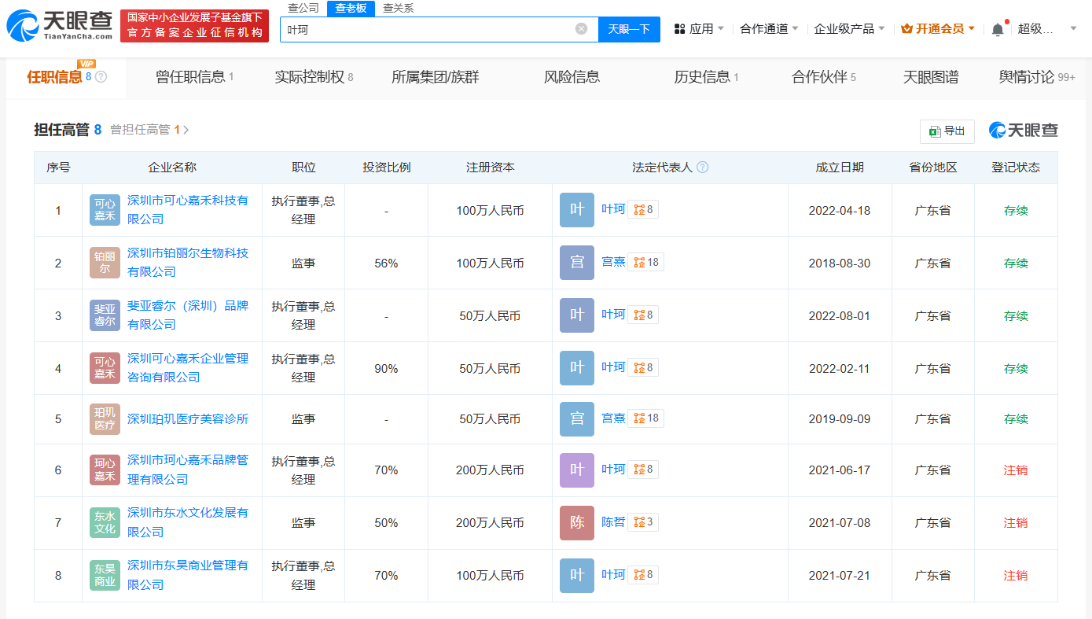Open relation badge 8 in row 1
This screenshot has height=619, width=1092.
point(643,209)
